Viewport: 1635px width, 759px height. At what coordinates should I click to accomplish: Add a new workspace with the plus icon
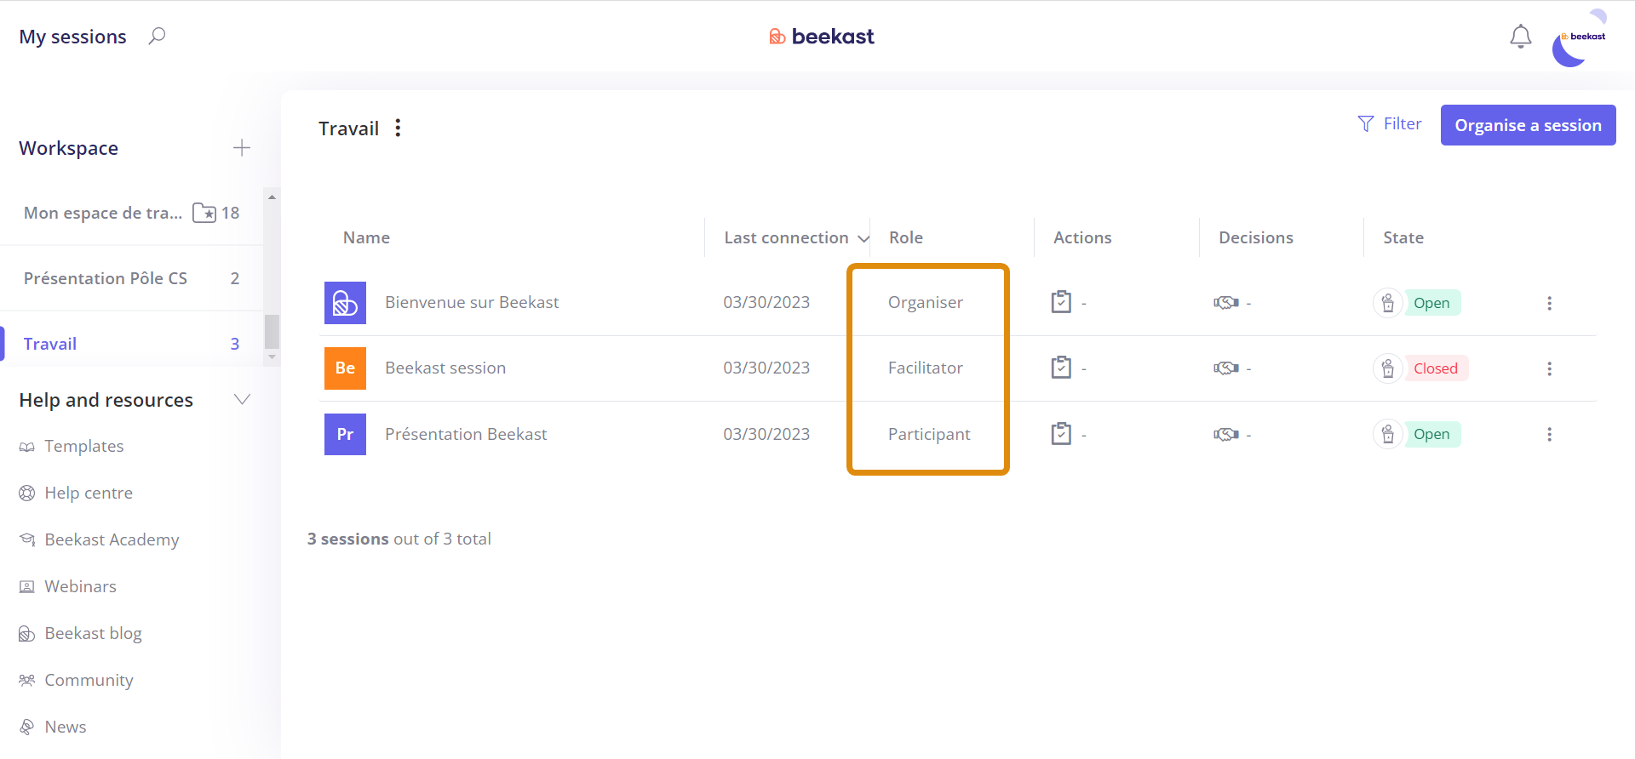(242, 148)
